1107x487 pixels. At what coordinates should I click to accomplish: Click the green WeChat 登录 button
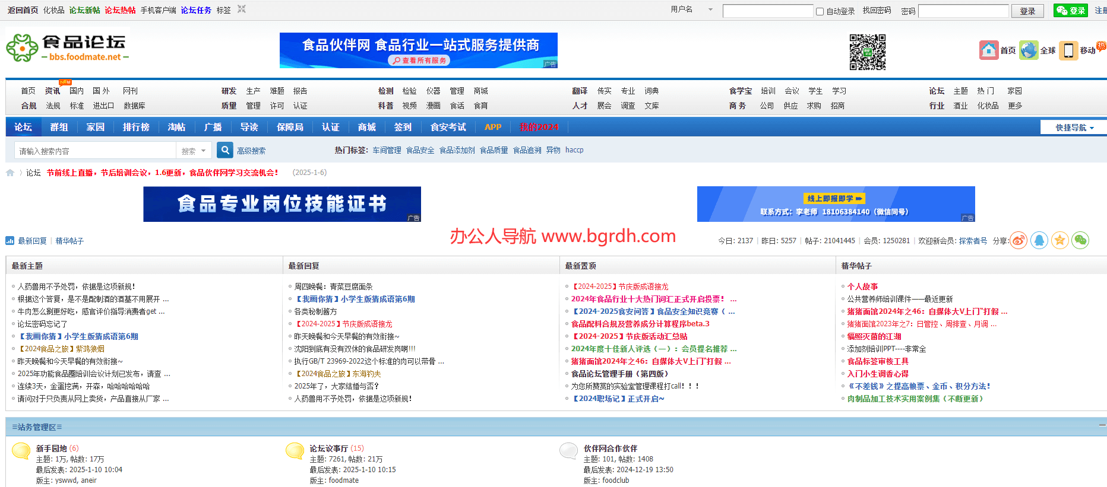pyautogui.click(x=1070, y=11)
